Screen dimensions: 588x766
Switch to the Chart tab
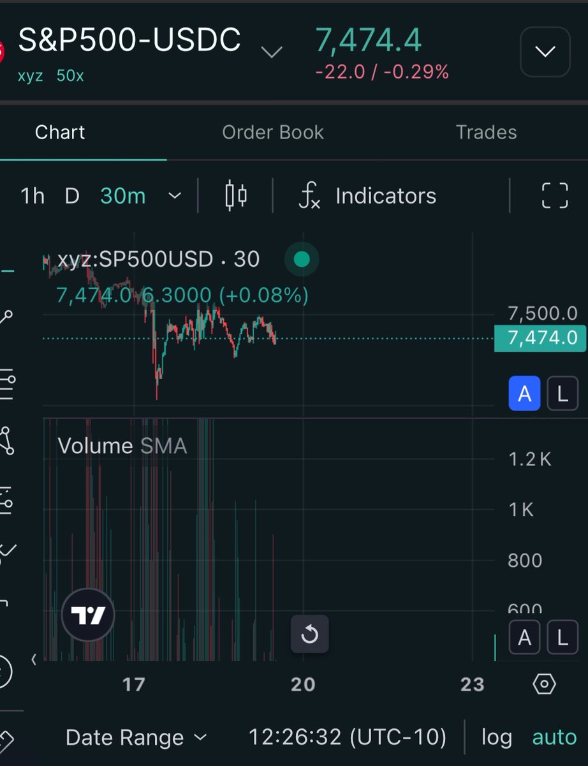60,132
